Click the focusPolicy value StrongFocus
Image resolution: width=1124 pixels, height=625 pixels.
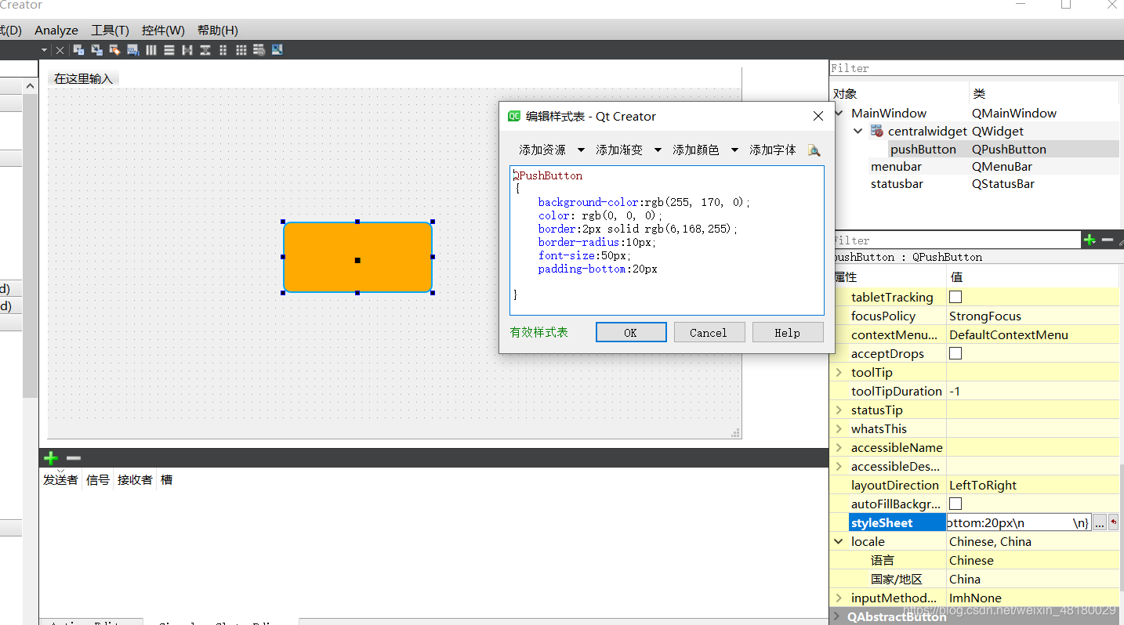click(985, 316)
